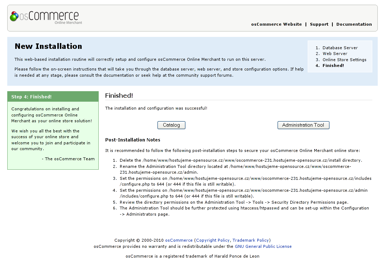Click 'The installation and configuration was successful!' text
The image size is (385, 271).
(x=156, y=108)
